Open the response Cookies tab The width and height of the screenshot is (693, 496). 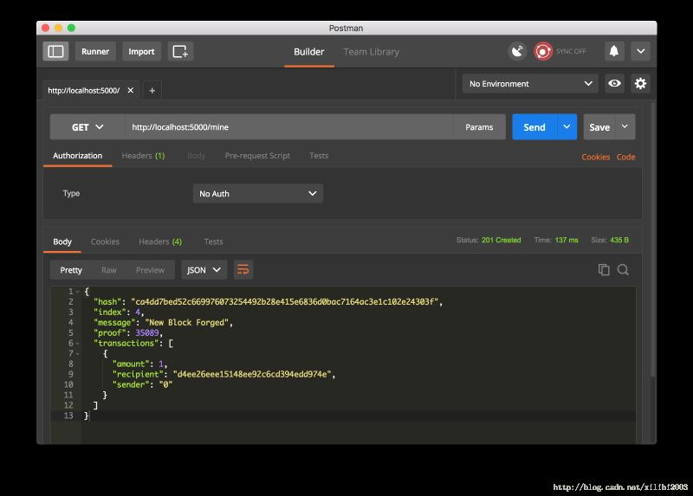[x=105, y=242]
